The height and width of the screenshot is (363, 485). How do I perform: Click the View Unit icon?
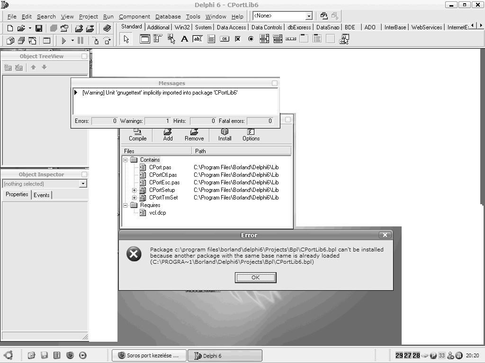[10, 41]
